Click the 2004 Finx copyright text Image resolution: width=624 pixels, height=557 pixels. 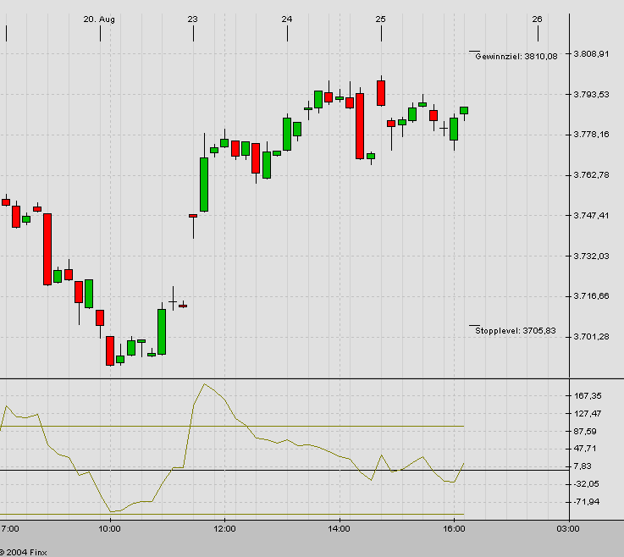pyautogui.click(x=24, y=552)
